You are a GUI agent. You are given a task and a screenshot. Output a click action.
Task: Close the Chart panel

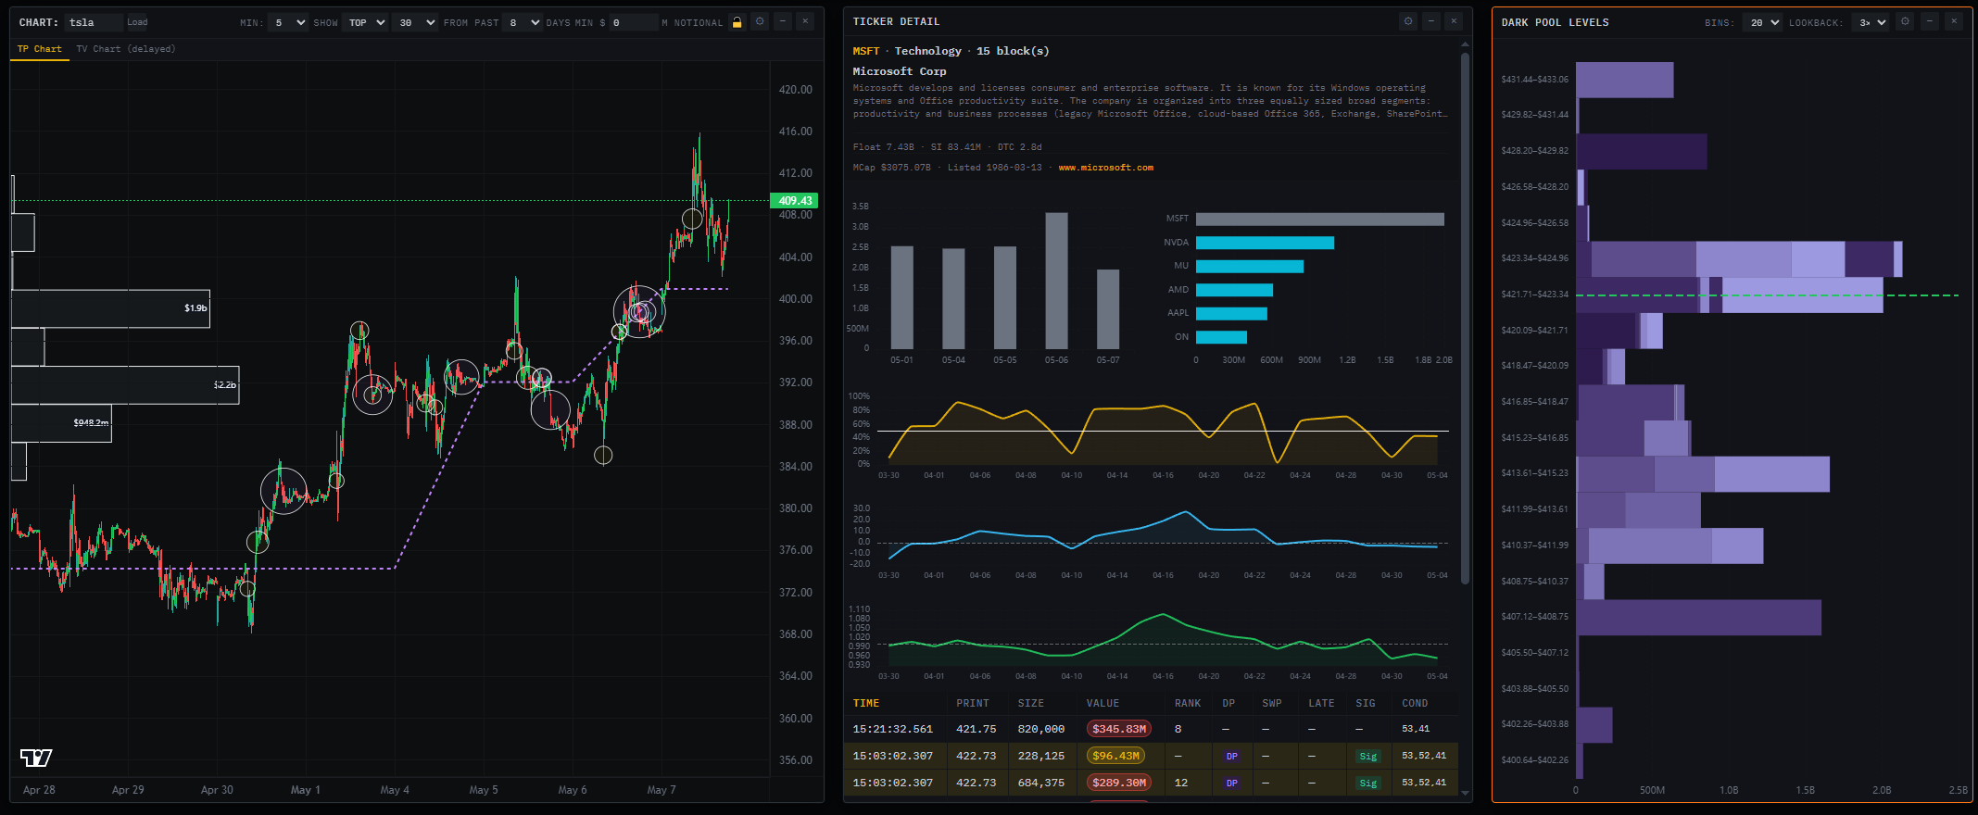click(x=805, y=21)
